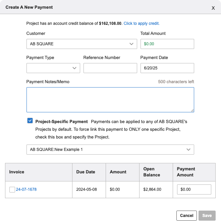Viewport: 221px width, 223px height.
Task: Click the credit balance $162,108.00 text
Action: coord(110,23)
